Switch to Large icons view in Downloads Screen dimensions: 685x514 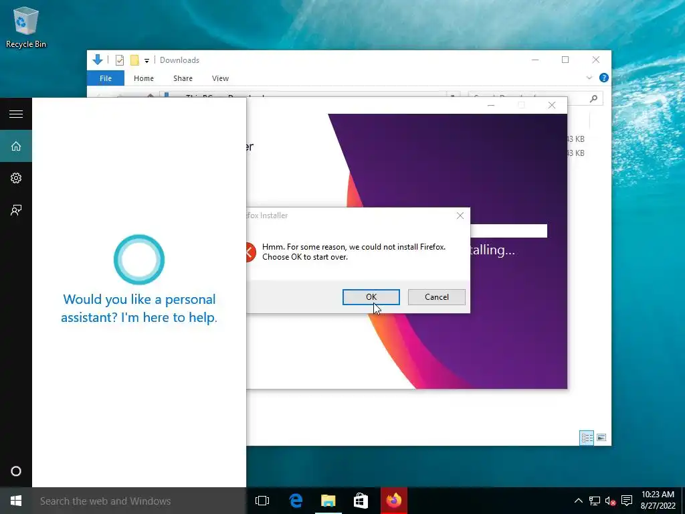601,438
